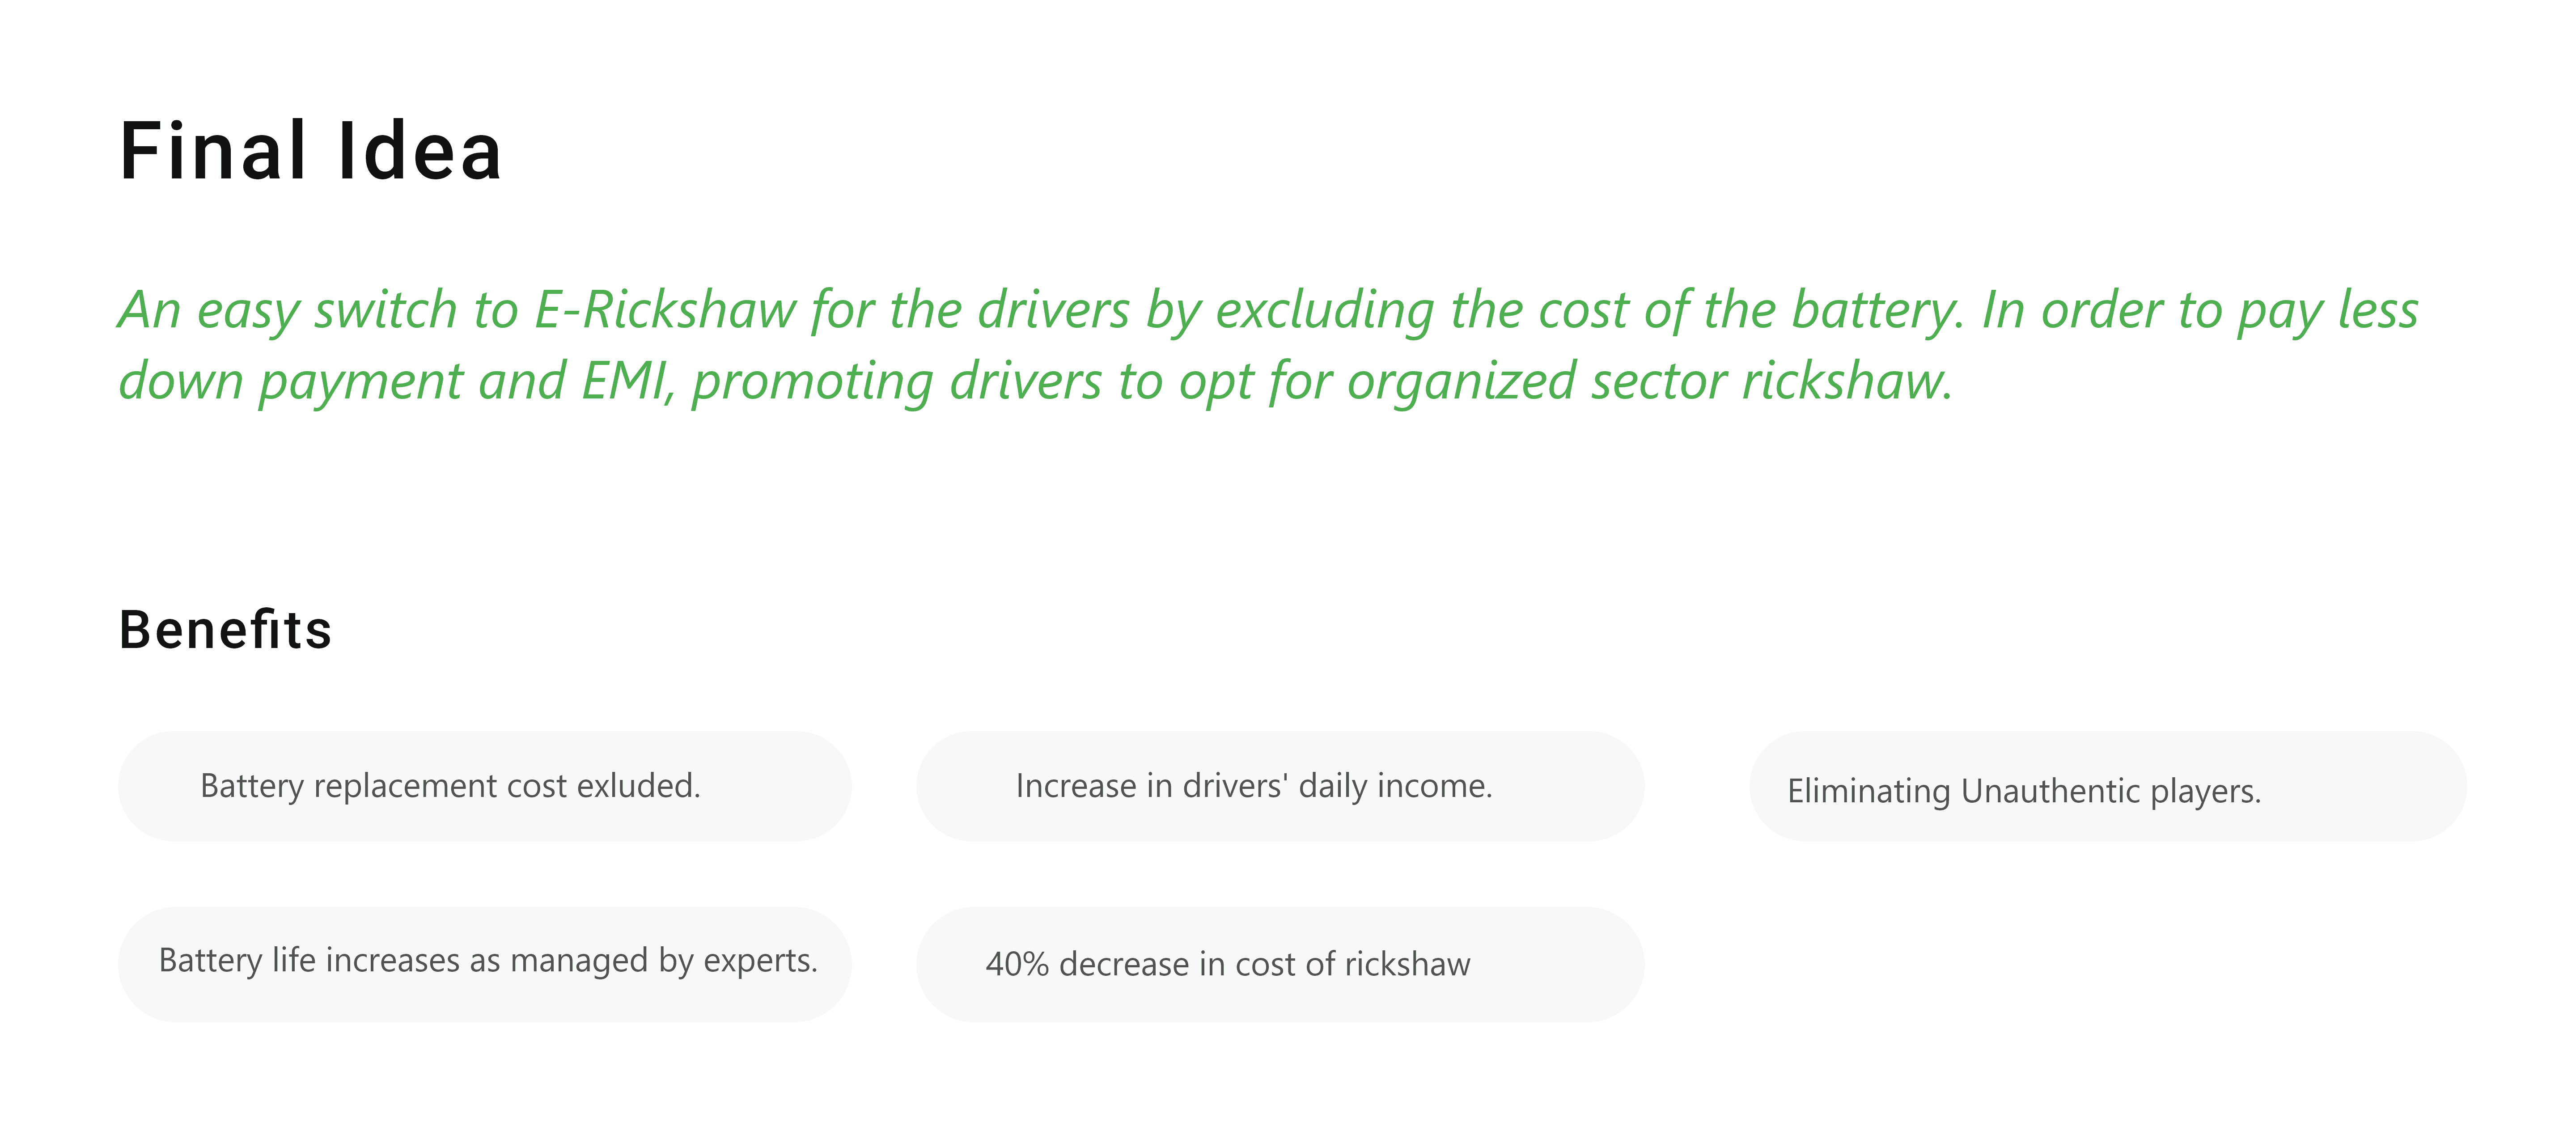This screenshot has height=1131, width=2576.
Task: Click the Final Idea heading
Action: pyautogui.click(x=310, y=151)
